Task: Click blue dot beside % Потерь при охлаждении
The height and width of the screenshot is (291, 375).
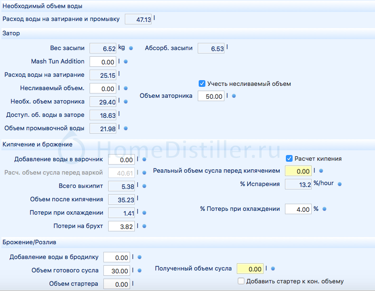Action: click(x=324, y=209)
